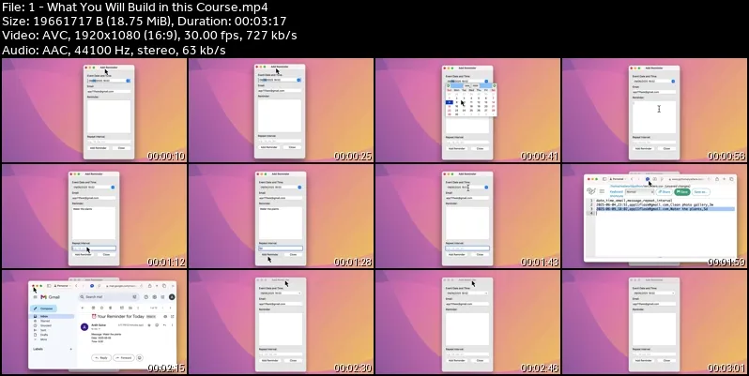
Task: Click account avatar in the Gmail frame
Action: 172,297
